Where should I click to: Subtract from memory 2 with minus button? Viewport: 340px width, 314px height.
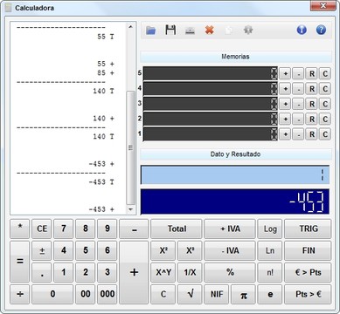coord(298,119)
